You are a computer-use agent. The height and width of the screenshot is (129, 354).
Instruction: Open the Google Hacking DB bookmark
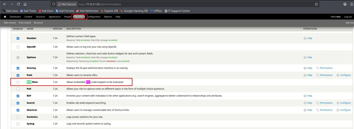tap(134, 11)
